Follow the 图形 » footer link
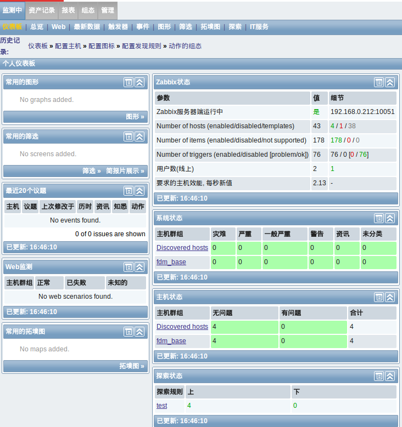This screenshot has width=402, height=427. pos(135,117)
